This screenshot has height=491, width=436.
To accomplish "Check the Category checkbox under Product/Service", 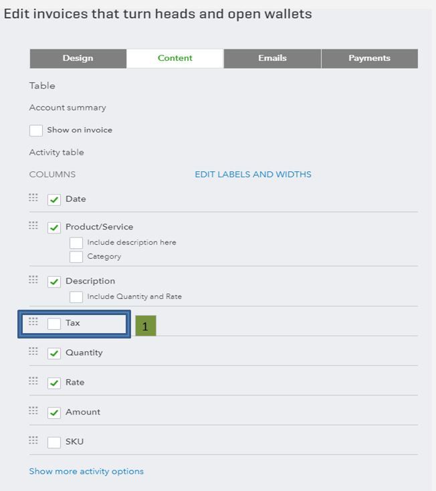I will pyautogui.click(x=76, y=257).
